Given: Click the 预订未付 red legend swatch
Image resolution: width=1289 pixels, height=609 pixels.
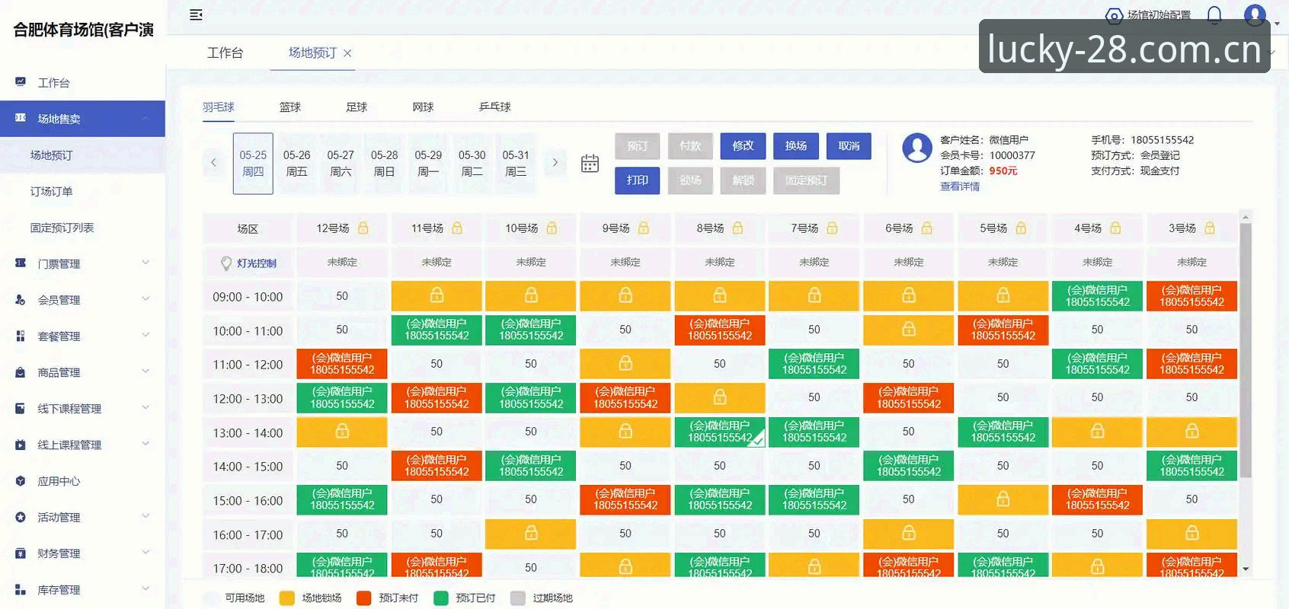Looking at the screenshot, I should (364, 598).
